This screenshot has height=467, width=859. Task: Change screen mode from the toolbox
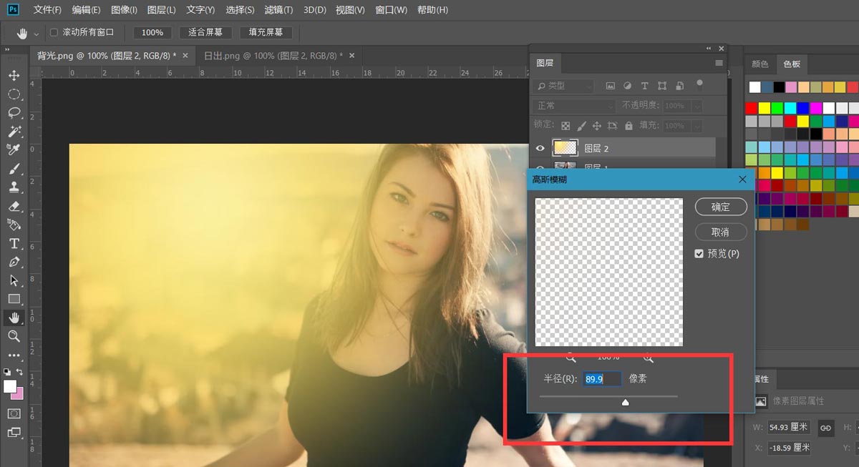14,432
